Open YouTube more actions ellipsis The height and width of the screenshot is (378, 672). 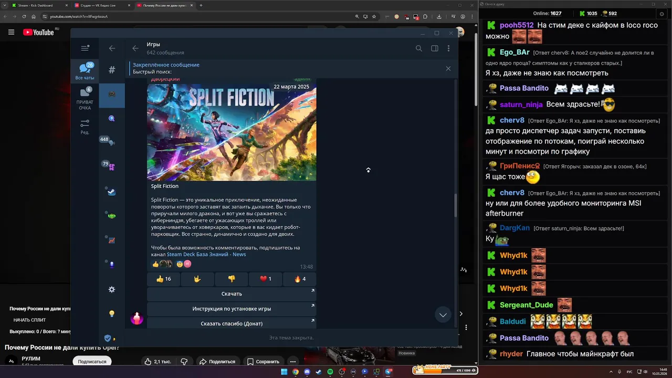(x=293, y=362)
